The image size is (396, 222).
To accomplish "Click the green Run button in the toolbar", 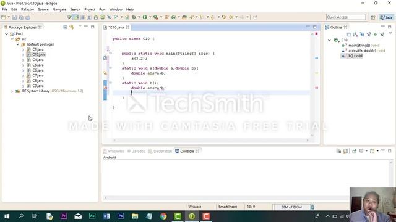I will [x=145, y=17].
